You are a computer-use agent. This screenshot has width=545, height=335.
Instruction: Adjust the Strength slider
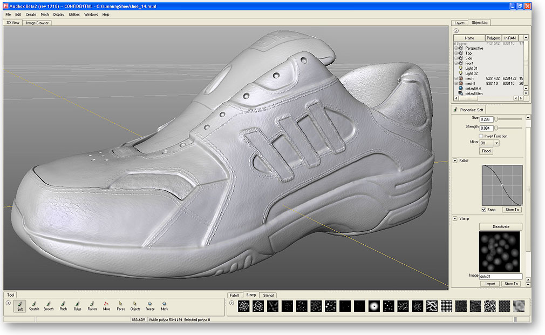click(x=496, y=128)
